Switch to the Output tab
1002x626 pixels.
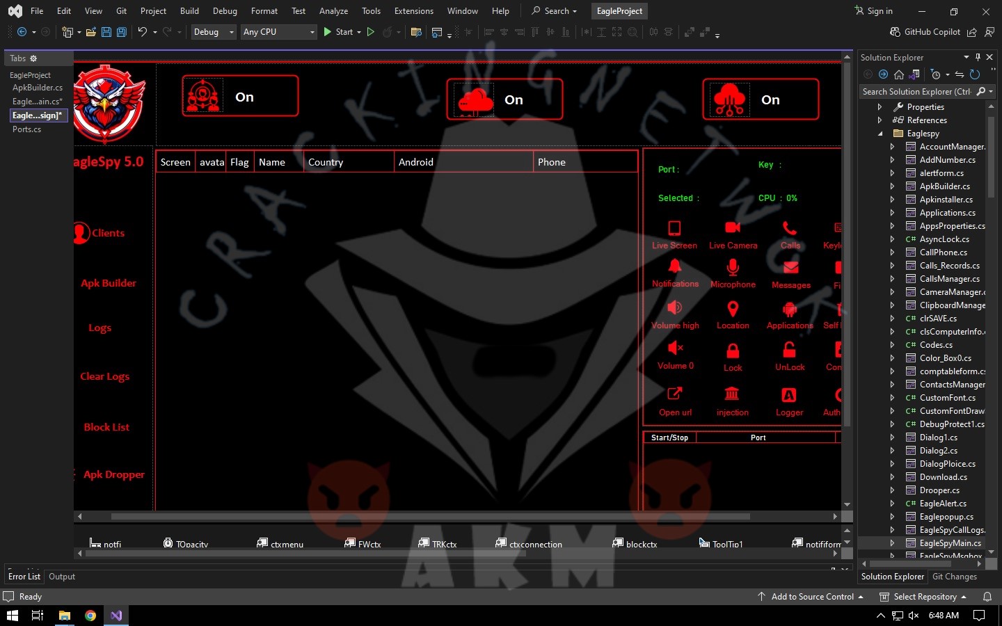pyautogui.click(x=62, y=577)
